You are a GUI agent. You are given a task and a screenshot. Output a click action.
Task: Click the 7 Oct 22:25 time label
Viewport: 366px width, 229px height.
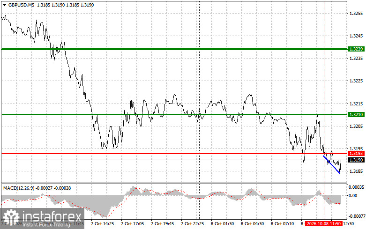192,224
